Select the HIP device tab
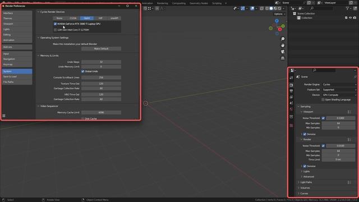Screen dimensions: 359x202 pyautogui.click(x=100, y=18)
